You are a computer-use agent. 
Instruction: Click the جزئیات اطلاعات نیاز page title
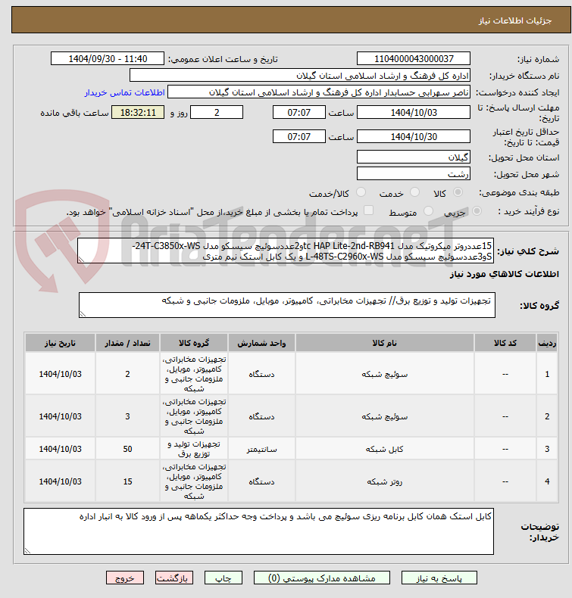(x=515, y=20)
